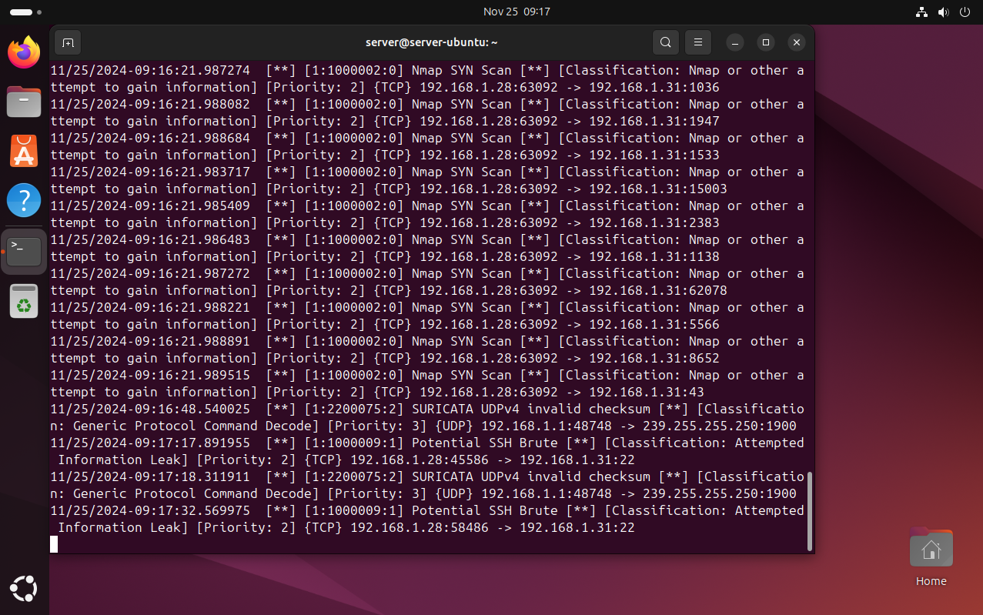This screenshot has height=615, width=983.
Task: Launch Firefox from the dock
Action: [x=24, y=52]
